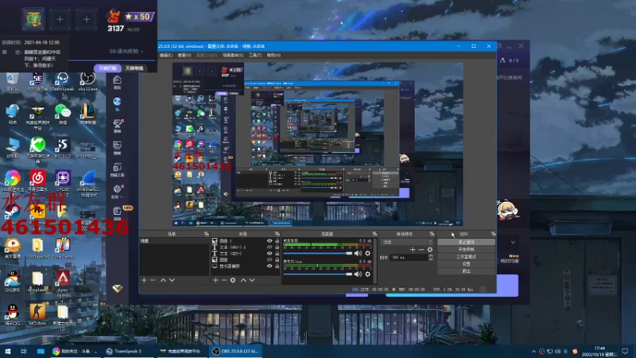Open Apex Legends desktop shortcut
Image resolution: width=636 pixels, height=358 pixels.
(63, 283)
